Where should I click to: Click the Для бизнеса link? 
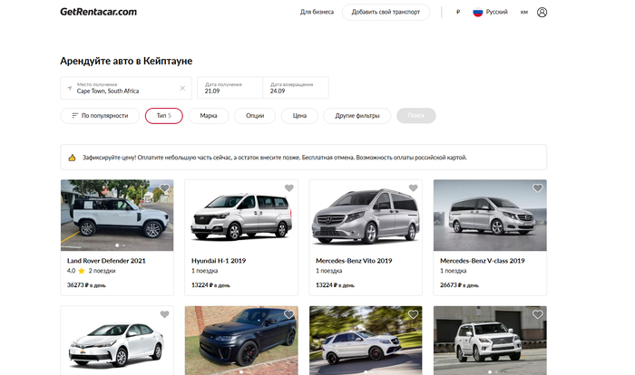tap(317, 13)
